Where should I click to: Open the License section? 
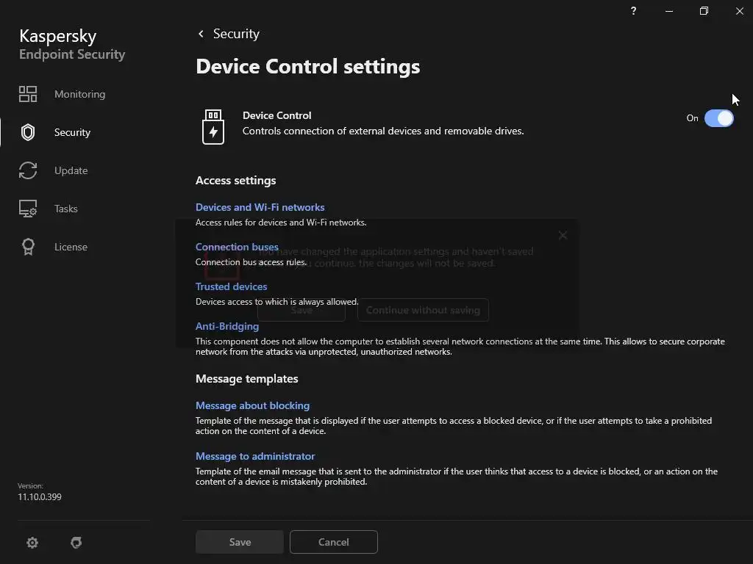(x=71, y=247)
